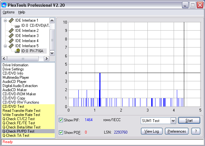Select IDE Interface 3 tree item
205x146 pixels.
coord(27,36)
